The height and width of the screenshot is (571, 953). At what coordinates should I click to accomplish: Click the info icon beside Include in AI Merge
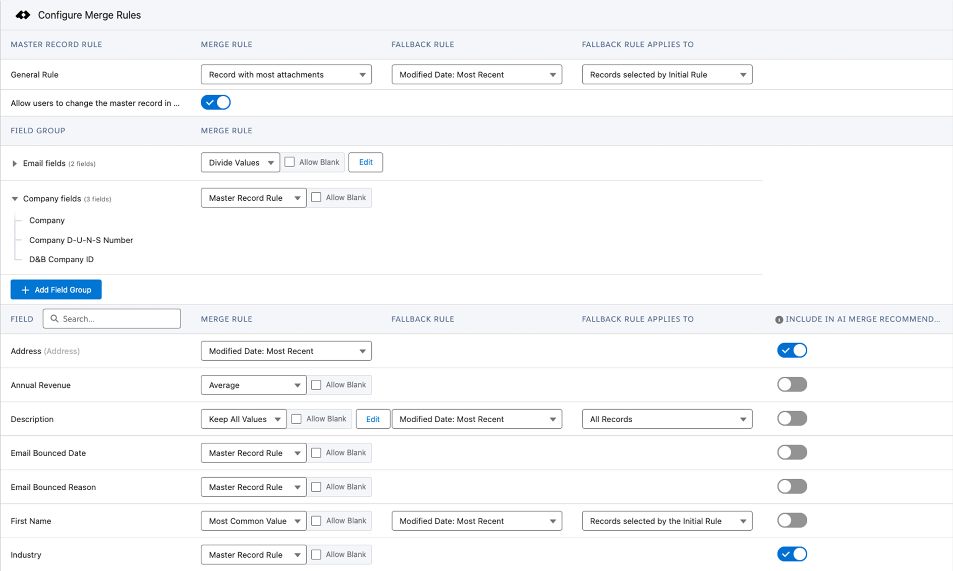point(779,319)
